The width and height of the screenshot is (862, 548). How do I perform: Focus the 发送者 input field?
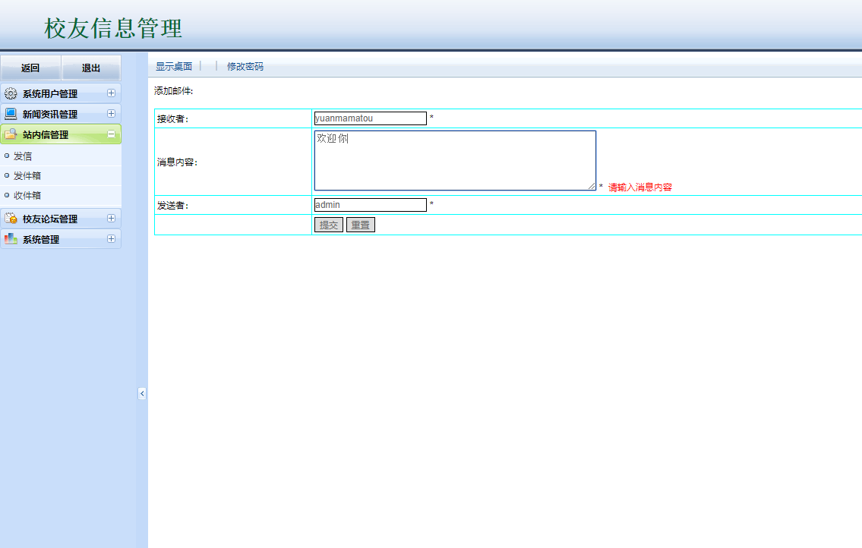[371, 205]
